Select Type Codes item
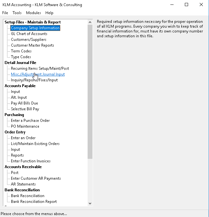The width and height of the screenshot is (209, 217). click(x=21, y=57)
